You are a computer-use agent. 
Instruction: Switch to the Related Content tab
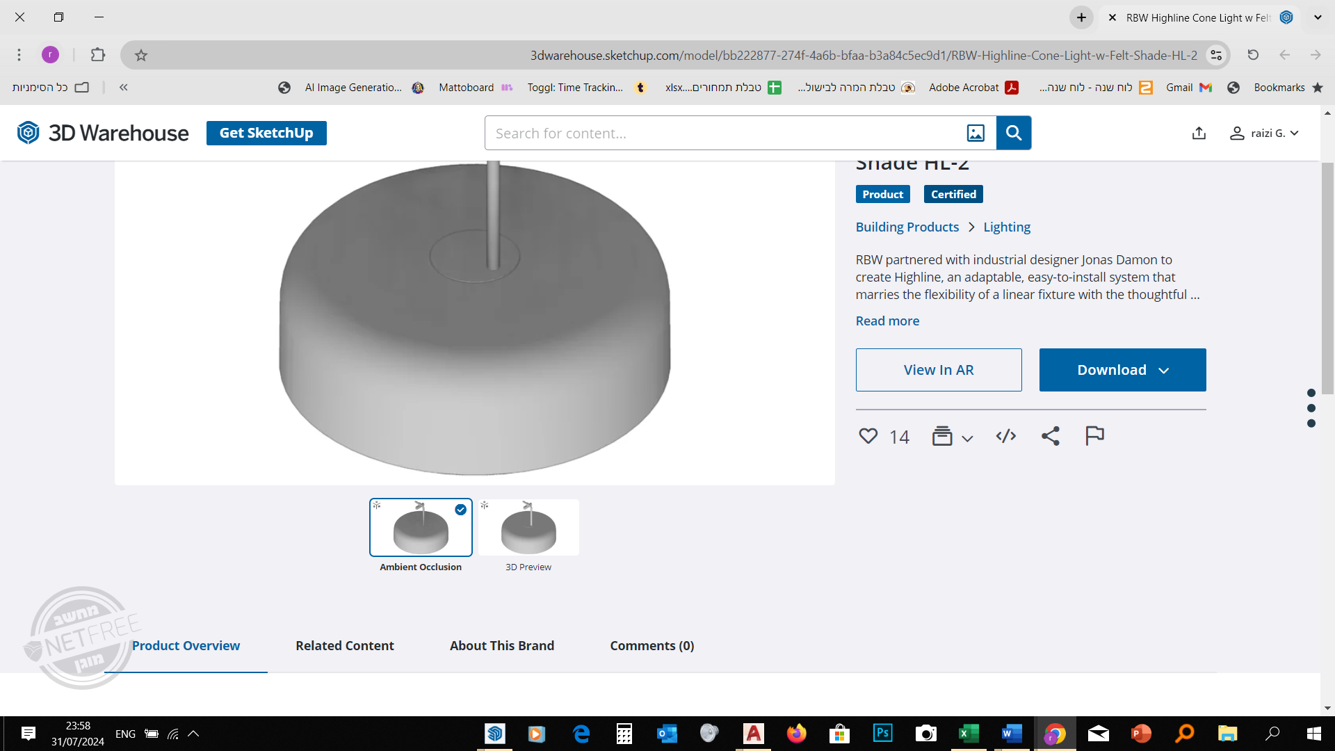[345, 645]
